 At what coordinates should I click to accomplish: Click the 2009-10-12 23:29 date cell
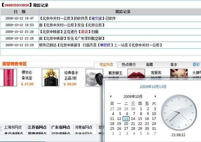(x=20, y=45)
